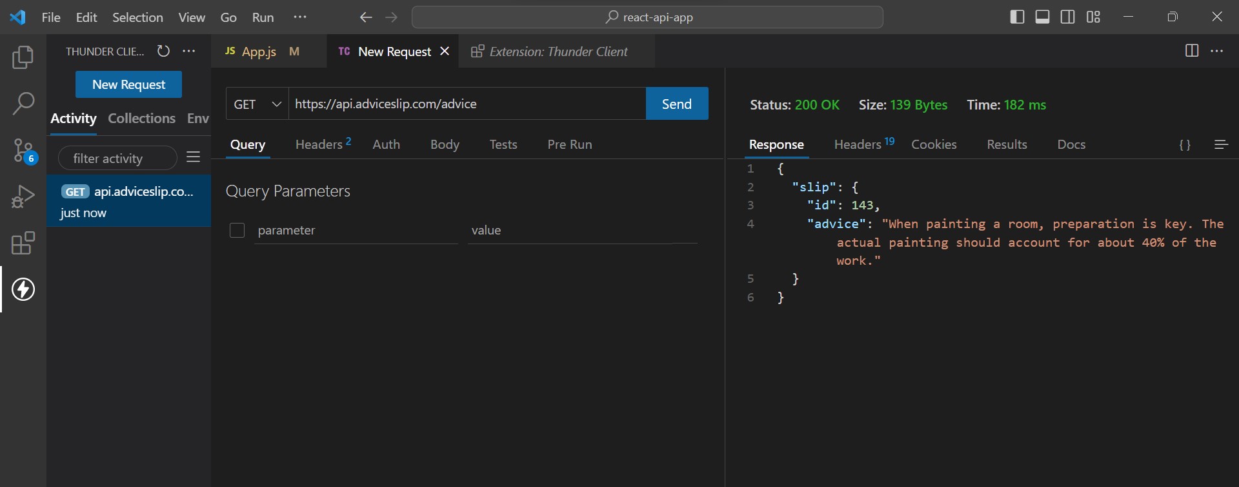The image size is (1239, 487).
Task: Click the filter activity search box
Action: point(117,158)
